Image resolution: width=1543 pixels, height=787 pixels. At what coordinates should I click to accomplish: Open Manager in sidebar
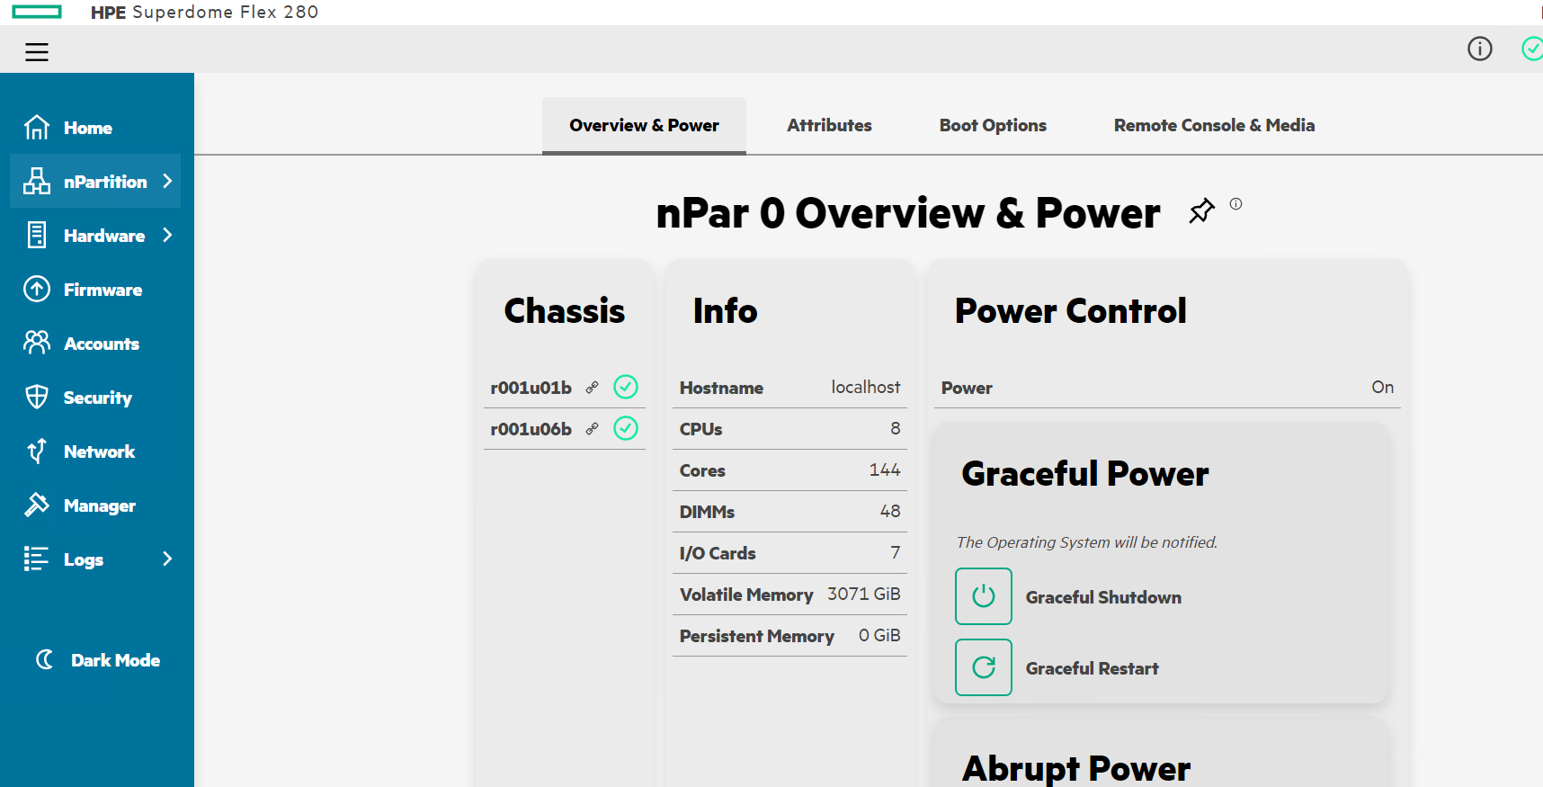click(100, 505)
